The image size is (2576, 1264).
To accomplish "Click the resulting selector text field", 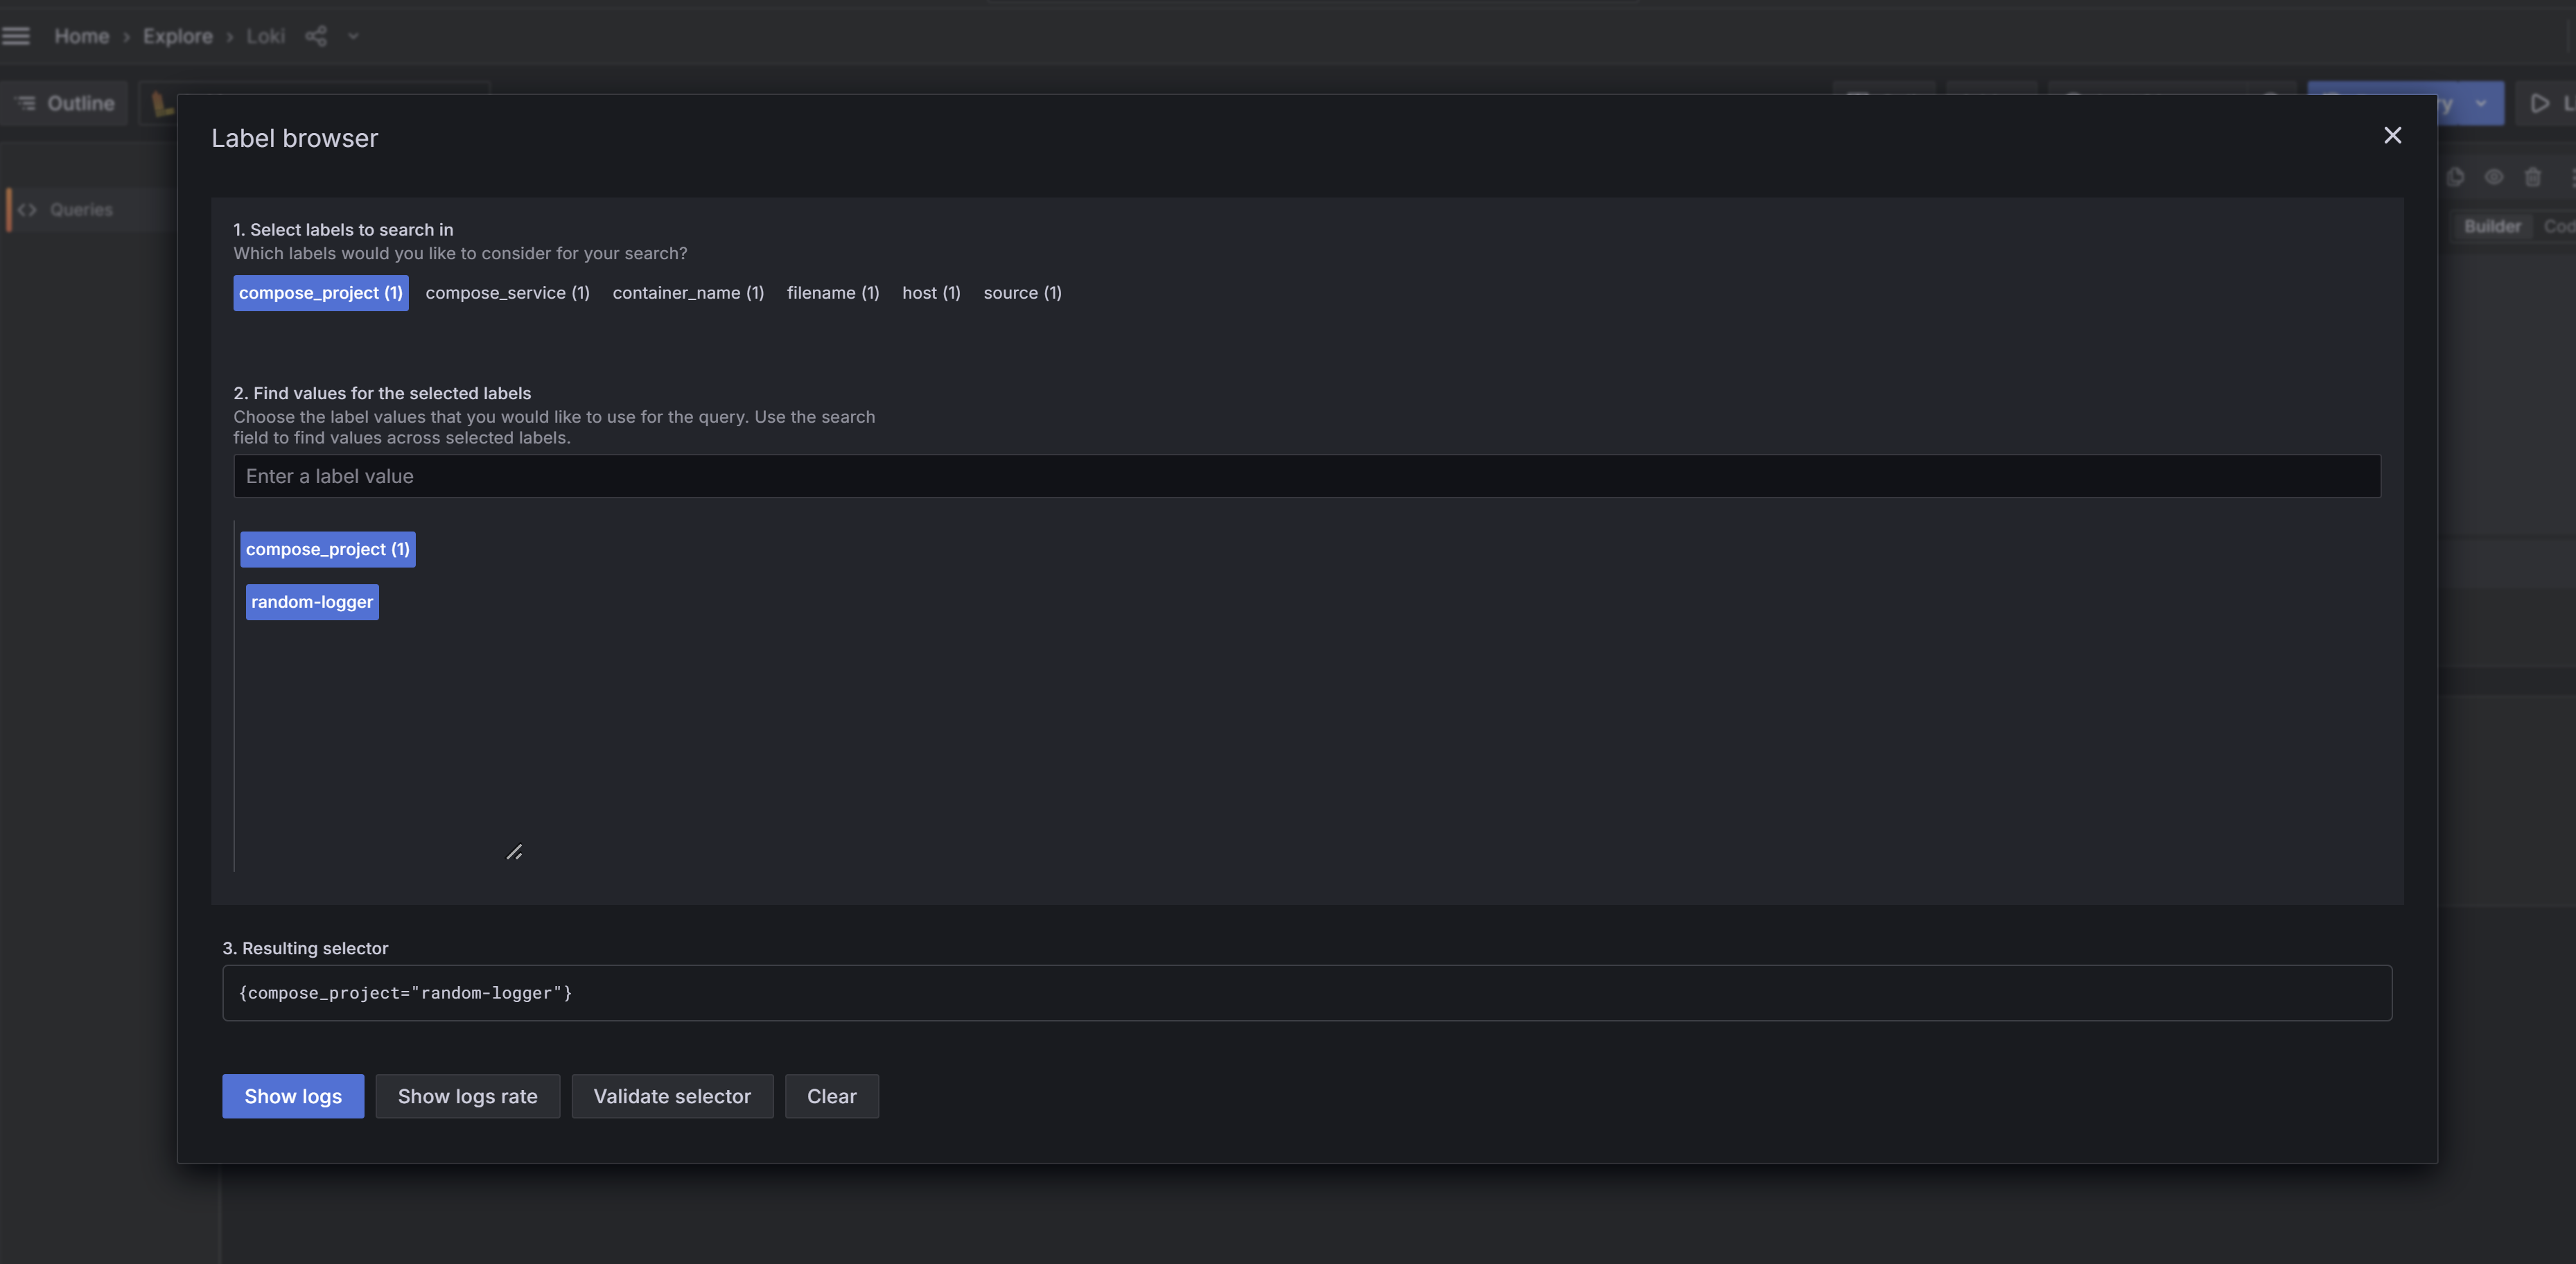I will [1307, 993].
